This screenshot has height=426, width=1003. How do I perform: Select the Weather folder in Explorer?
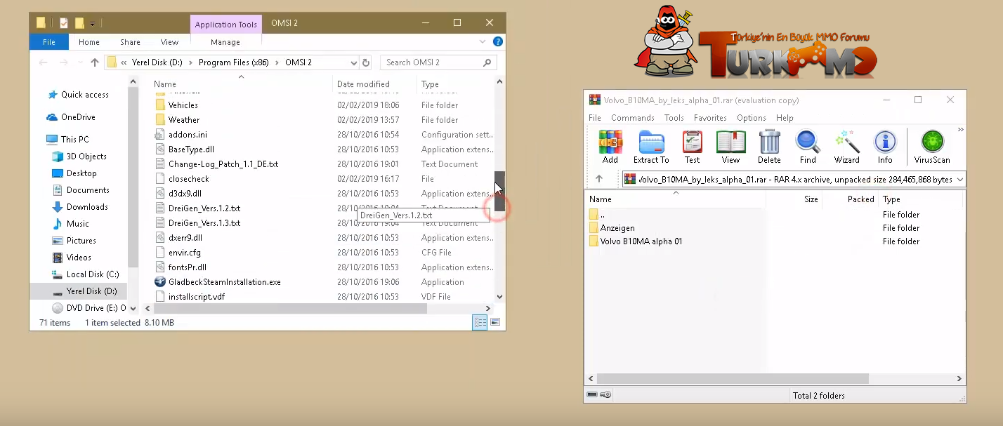pyautogui.click(x=183, y=120)
